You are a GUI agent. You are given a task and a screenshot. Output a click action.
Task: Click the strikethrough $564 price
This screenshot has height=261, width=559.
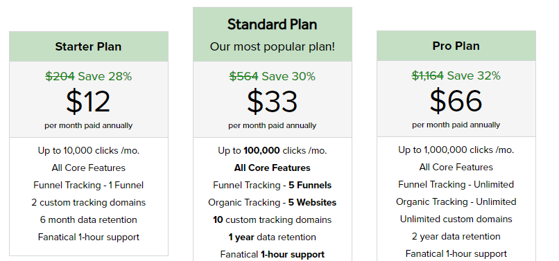point(244,76)
